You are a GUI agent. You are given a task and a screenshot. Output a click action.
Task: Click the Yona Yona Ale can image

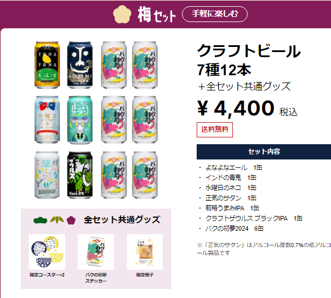(47, 65)
